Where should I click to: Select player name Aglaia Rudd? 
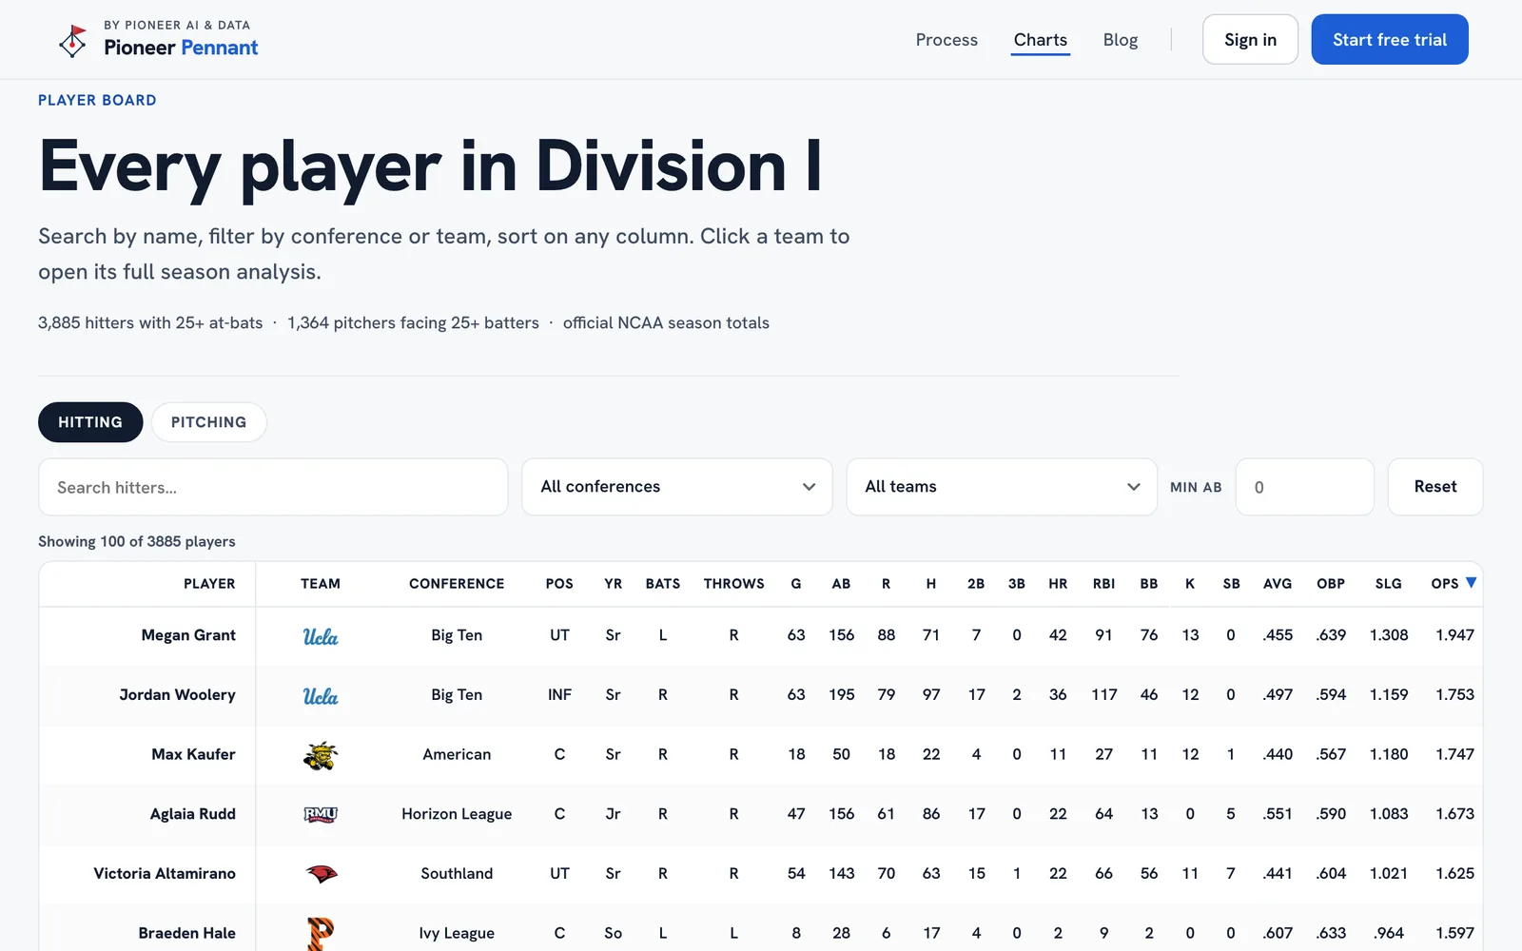coord(193,814)
